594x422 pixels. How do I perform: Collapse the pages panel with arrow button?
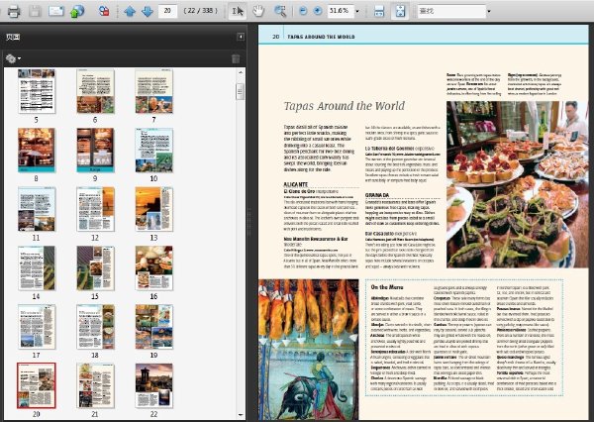[241, 37]
